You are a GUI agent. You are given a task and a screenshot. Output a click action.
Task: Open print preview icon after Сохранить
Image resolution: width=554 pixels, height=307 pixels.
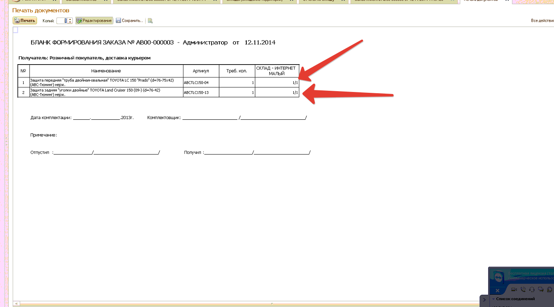coord(150,20)
